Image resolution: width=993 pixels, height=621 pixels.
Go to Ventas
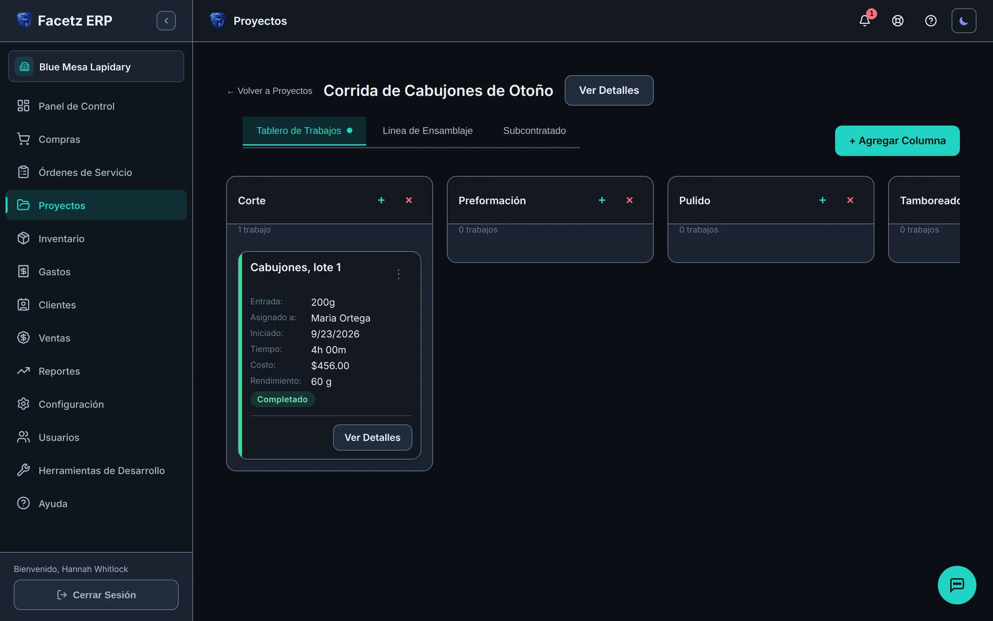click(96, 338)
